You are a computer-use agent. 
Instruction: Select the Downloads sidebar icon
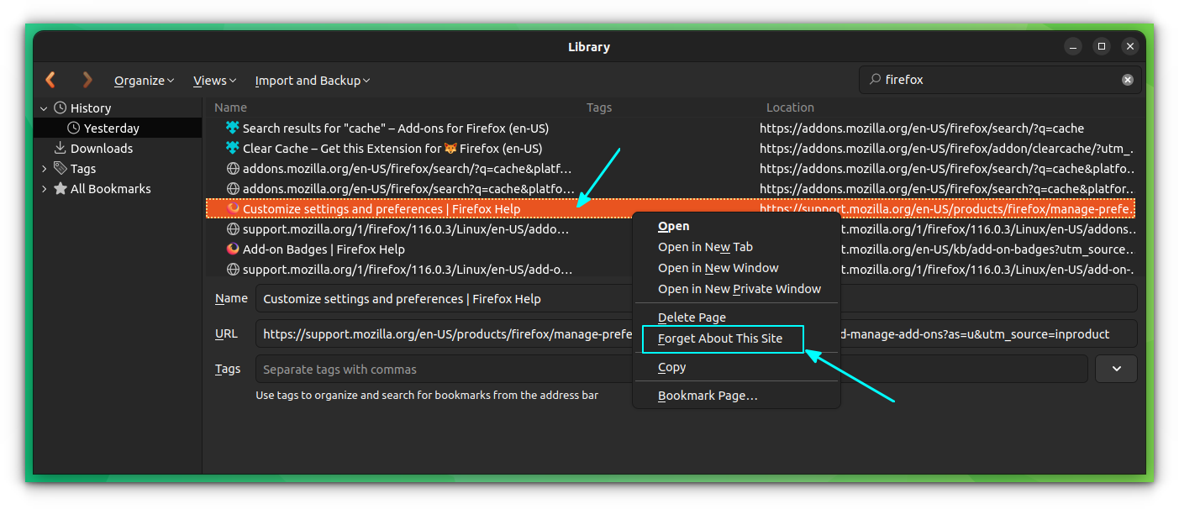point(61,148)
